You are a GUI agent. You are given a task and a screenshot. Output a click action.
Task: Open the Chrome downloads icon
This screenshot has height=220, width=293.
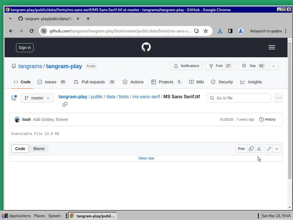(220, 31)
